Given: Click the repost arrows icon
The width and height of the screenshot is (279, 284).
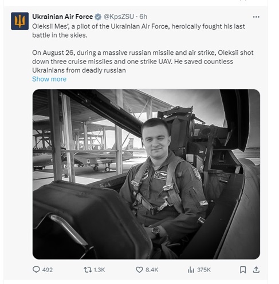Looking at the screenshot, I should 88,270.
